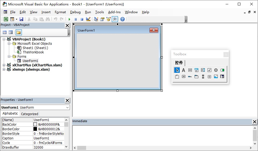Select the Frame control in Toolbox
The height and width of the screenshot is (151, 258).
point(177,77)
